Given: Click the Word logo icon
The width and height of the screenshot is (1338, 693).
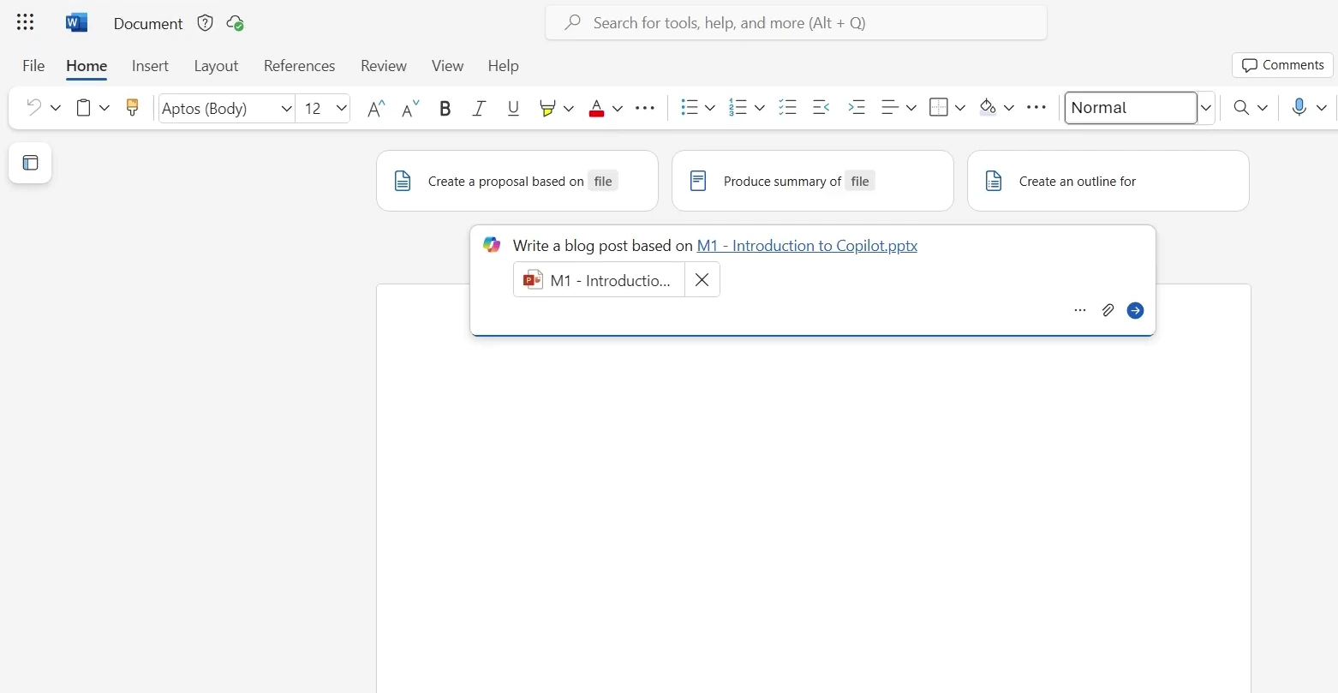Looking at the screenshot, I should pyautogui.click(x=76, y=23).
